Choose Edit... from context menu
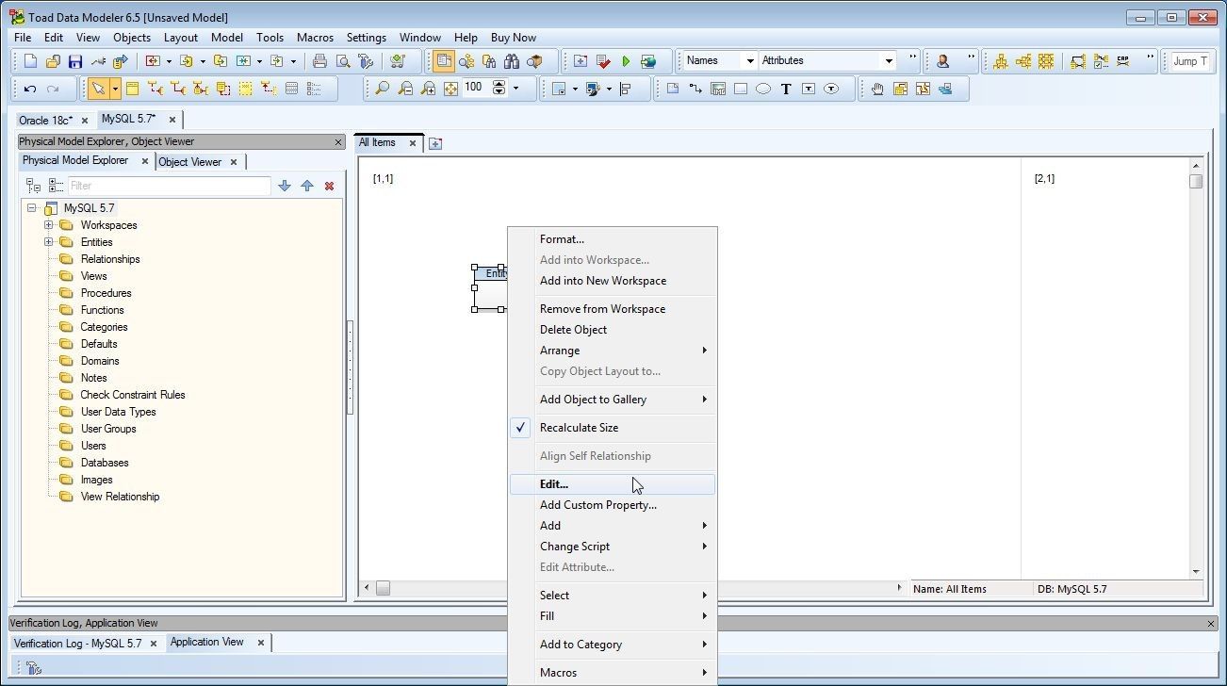The width and height of the screenshot is (1227, 686). point(613,484)
